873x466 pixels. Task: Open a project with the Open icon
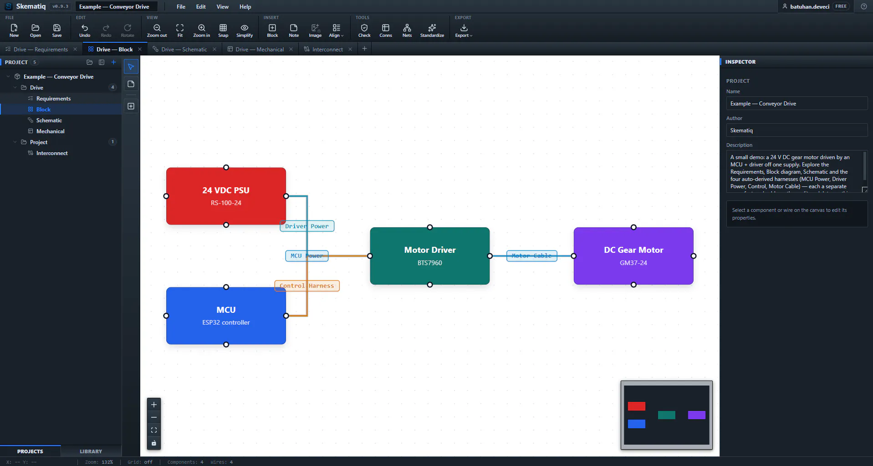click(36, 30)
